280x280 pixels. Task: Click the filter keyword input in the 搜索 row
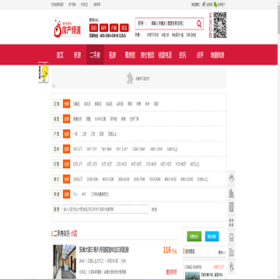tap(106, 209)
